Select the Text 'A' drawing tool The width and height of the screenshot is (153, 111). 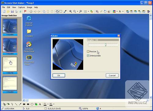point(40,104)
